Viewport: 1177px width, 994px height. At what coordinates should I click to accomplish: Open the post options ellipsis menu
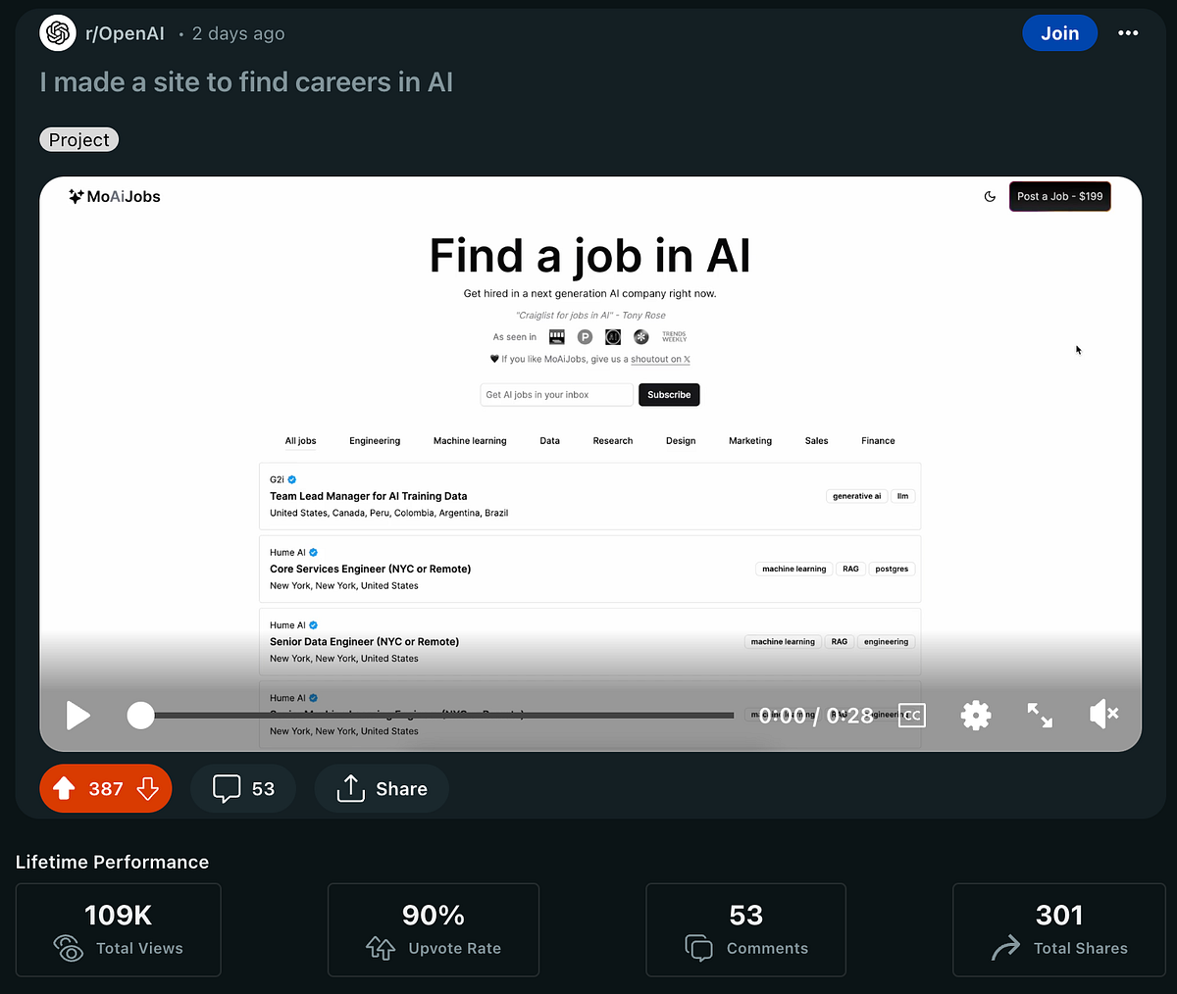tap(1128, 32)
